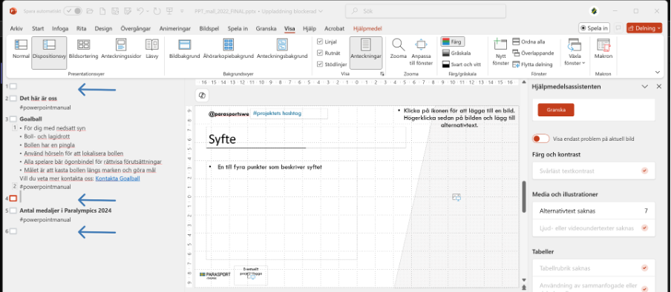Image resolution: width=671 pixels, height=292 pixels.
Task: Open Åhörarkopiebakgrund handout master
Action: pyautogui.click(x=228, y=49)
